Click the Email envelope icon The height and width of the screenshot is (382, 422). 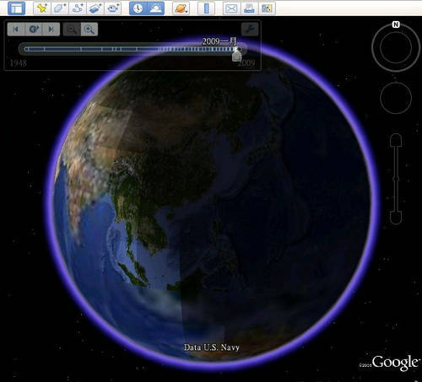coord(231,8)
